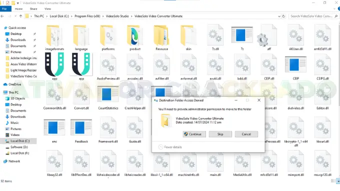Open the Share ribbon tab
Screen dimensions: 340x191
[33, 9]
